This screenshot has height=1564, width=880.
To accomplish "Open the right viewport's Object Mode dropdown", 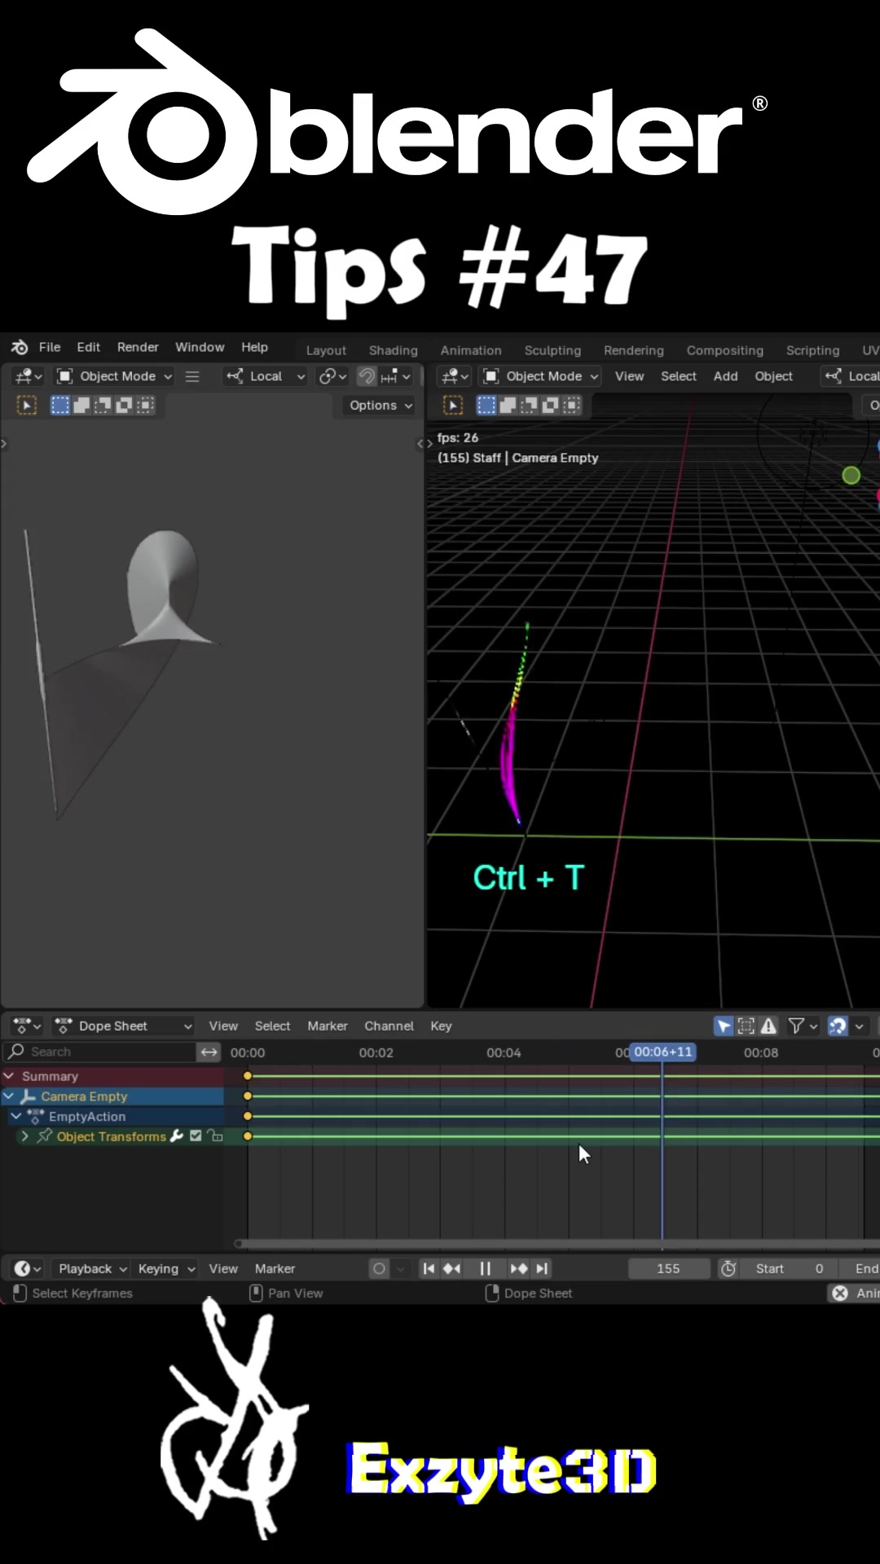I will pos(540,376).
